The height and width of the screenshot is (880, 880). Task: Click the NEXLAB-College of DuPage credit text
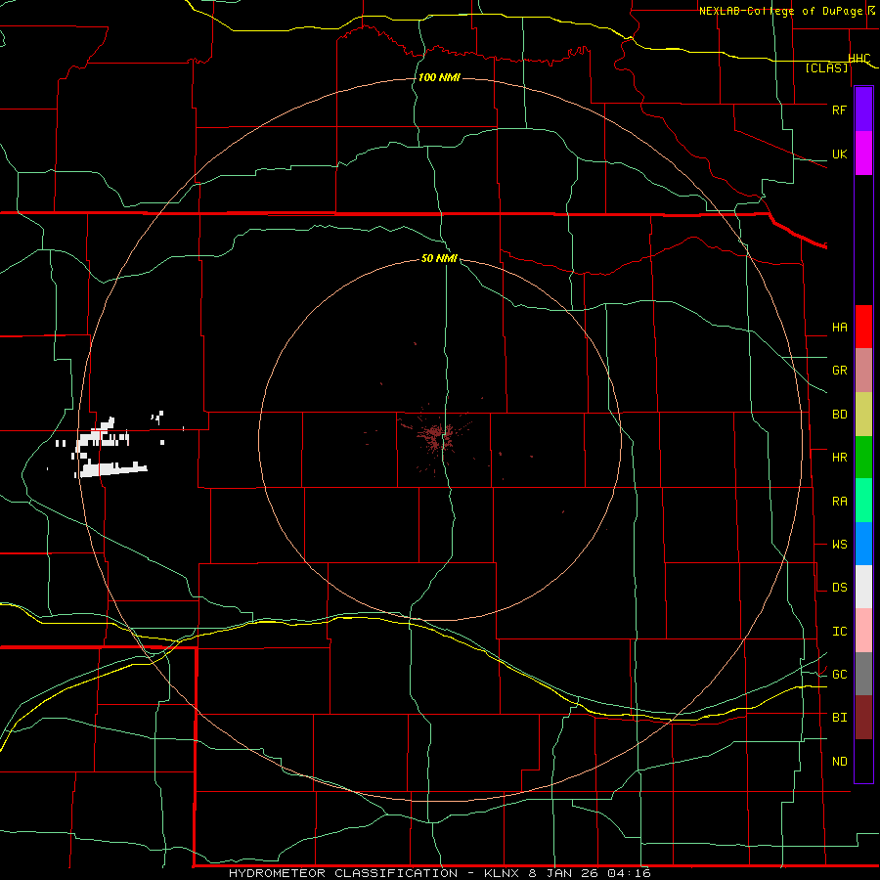click(780, 11)
